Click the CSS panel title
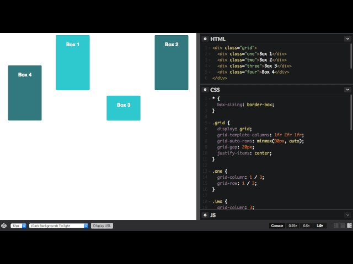 [215, 90]
